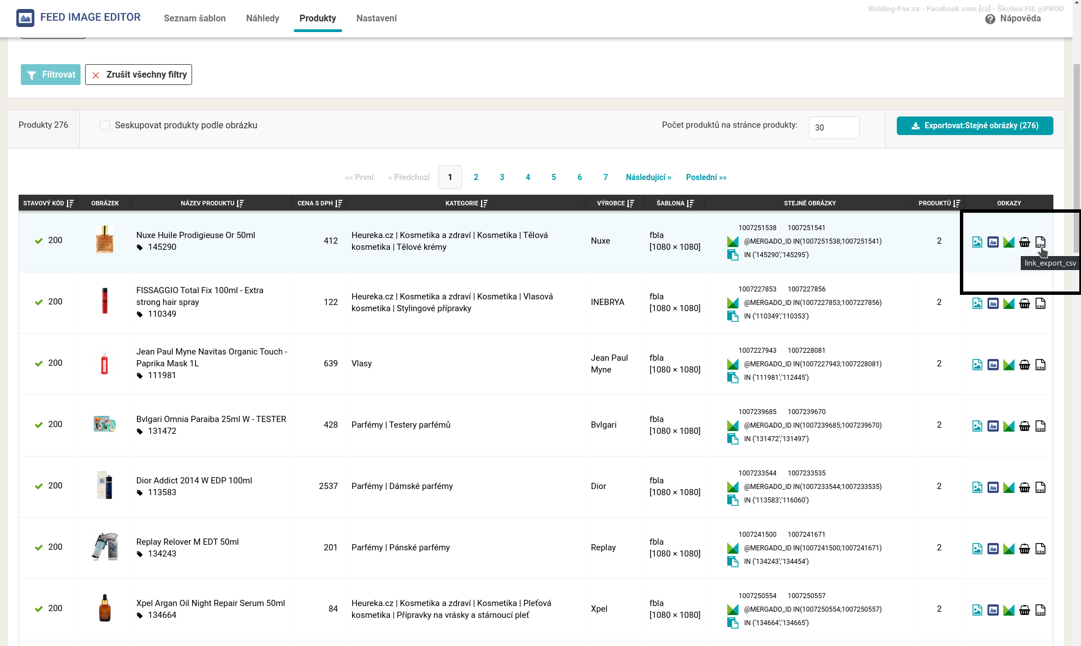Click basket icon in Jean Paul Myne row
The width and height of the screenshot is (1081, 646).
tap(1025, 365)
